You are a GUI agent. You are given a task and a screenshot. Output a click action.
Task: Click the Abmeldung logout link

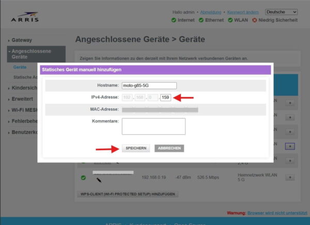(211, 12)
